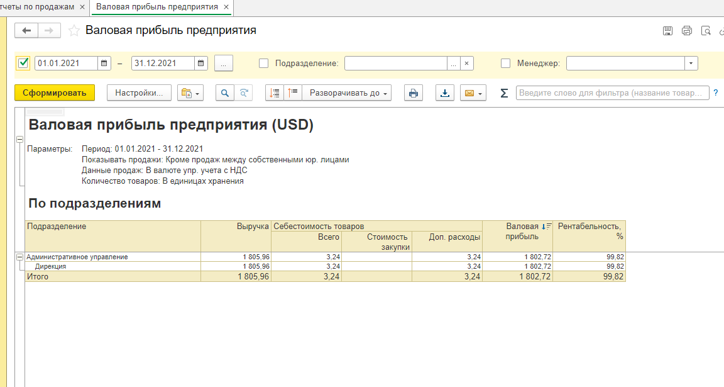Open the end date calendar picker
Screen dimensions: 724x387
201,63
